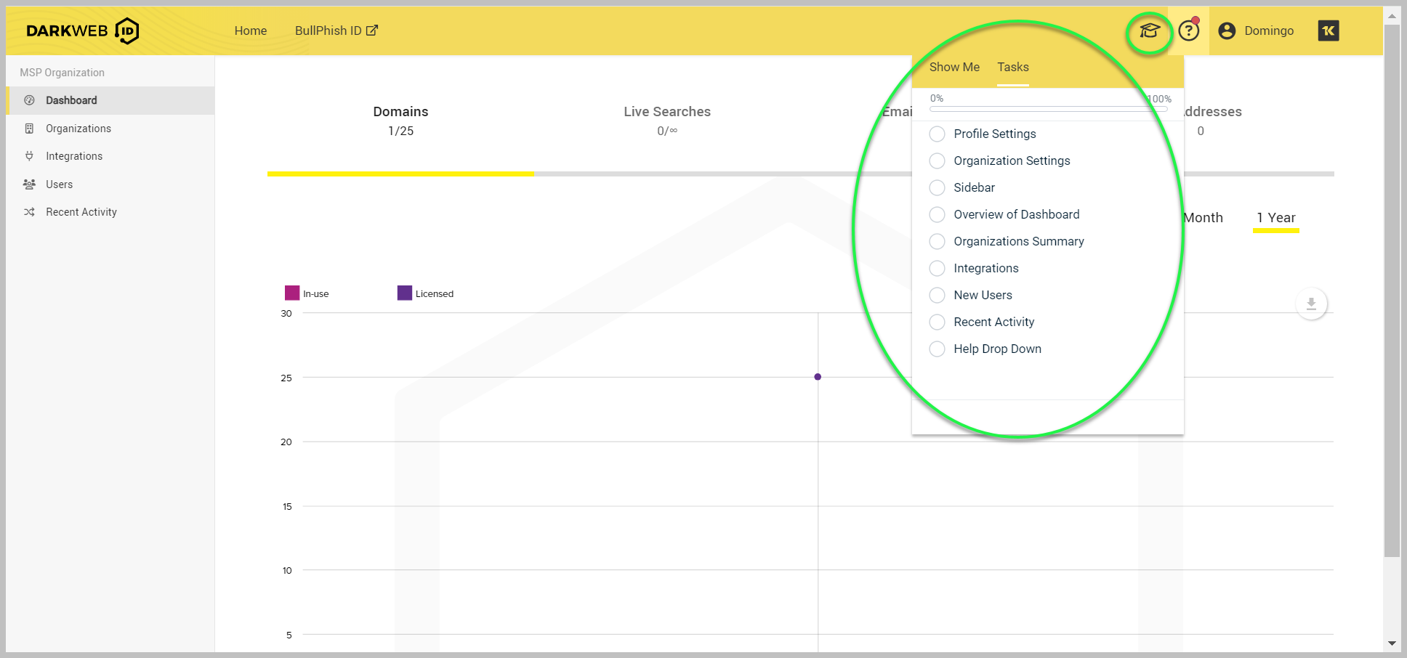Navigate to Home in the top bar
The height and width of the screenshot is (658, 1407).
[x=250, y=31]
